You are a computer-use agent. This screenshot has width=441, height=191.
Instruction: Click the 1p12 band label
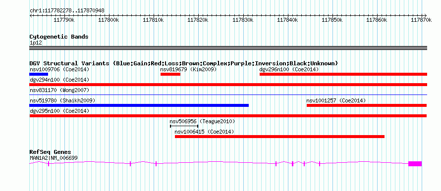click(36, 43)
